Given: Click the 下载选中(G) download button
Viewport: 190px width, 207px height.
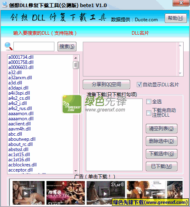Looking at the screenshot, I should click(x=162, y=154).
